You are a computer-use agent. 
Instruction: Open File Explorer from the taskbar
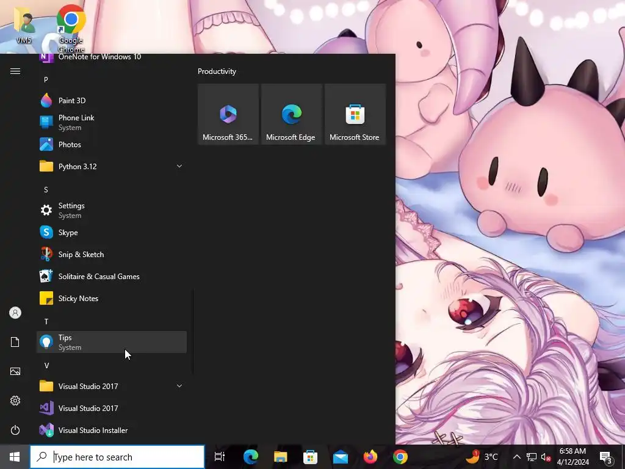(x=281, y=457)
